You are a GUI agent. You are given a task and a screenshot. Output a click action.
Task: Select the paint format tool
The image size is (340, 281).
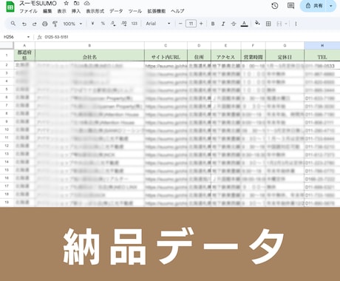[x=55, y=24]
